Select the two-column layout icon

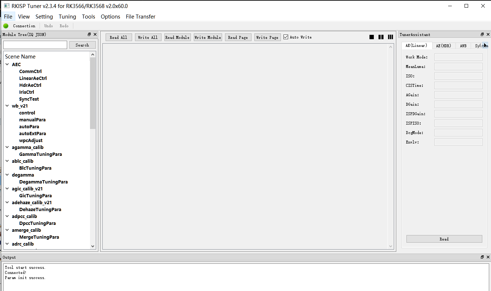(x=381, y=37)
